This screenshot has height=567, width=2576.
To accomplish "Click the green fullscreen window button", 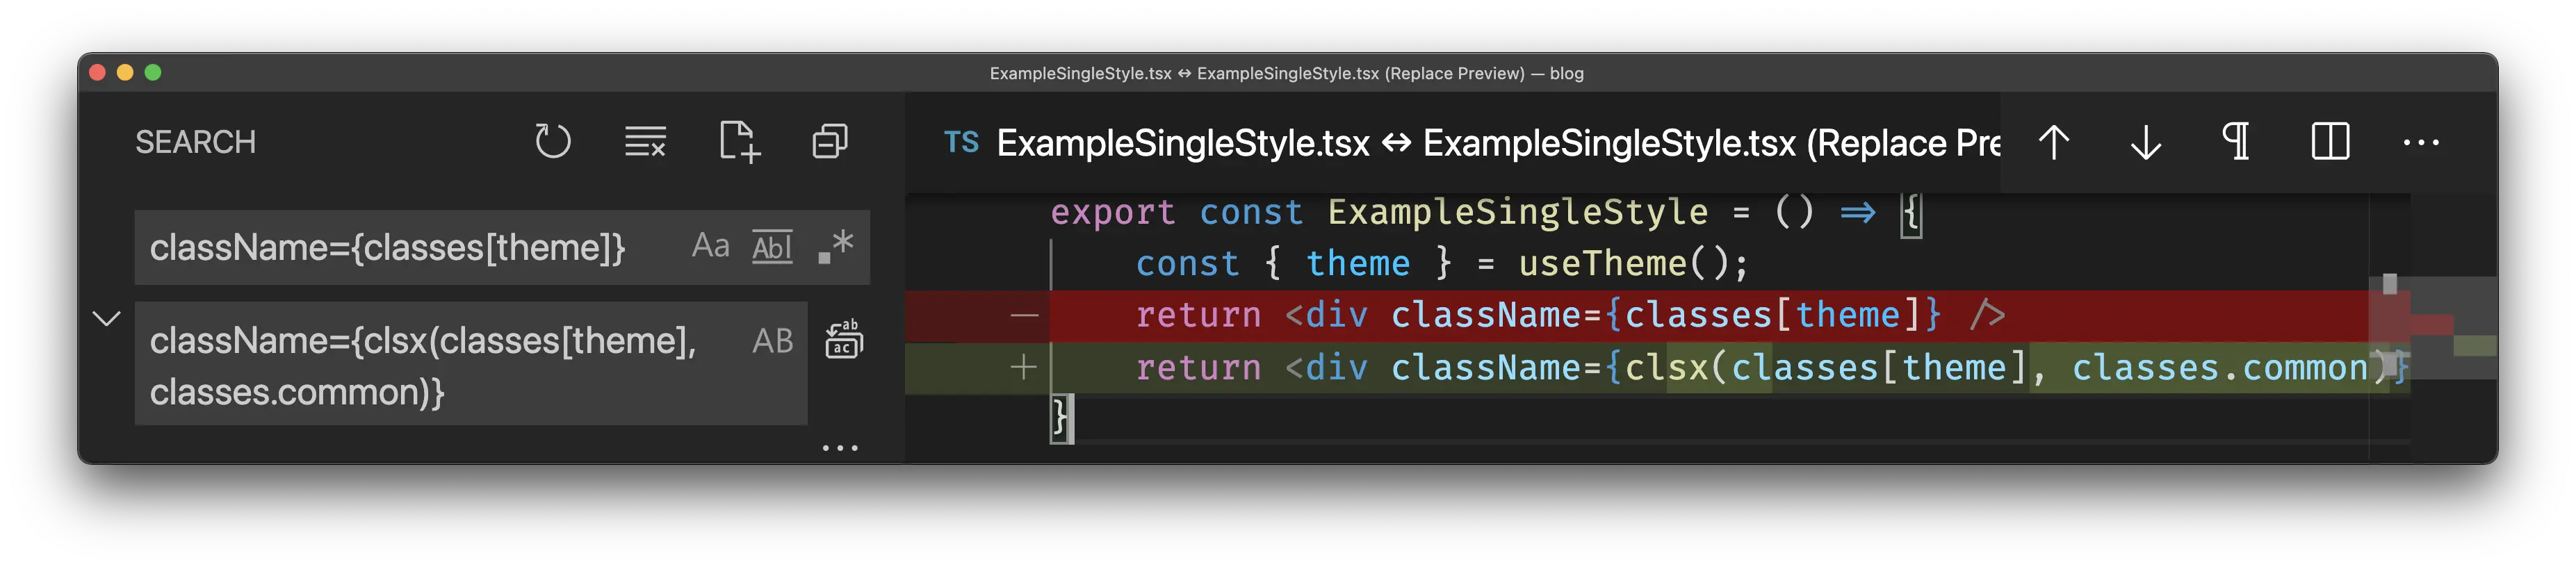I will point(153,72).
